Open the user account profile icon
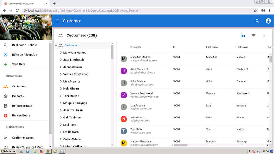This screenshot has height=154, width=274. [268, 21]
